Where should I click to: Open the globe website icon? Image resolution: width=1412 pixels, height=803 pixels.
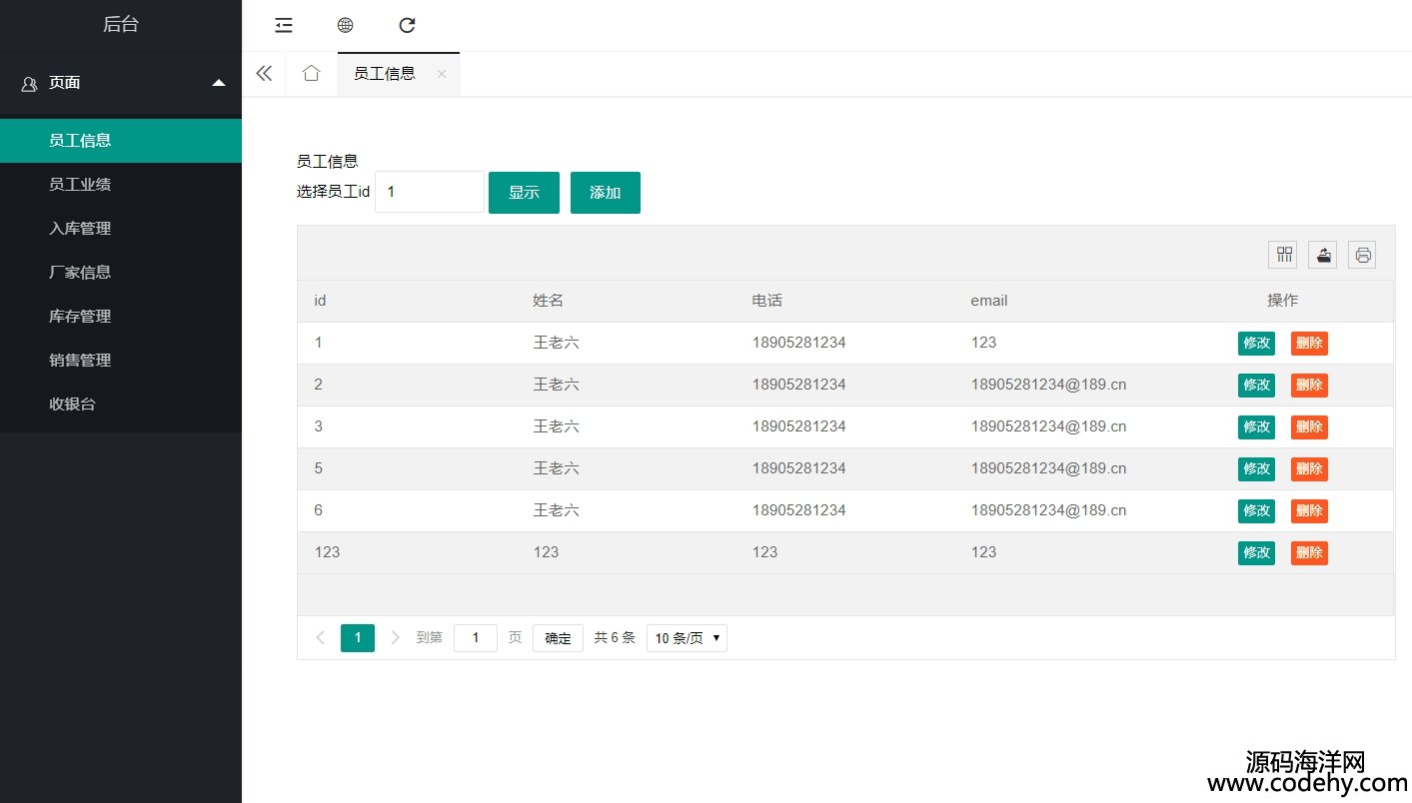coord(345,26)
